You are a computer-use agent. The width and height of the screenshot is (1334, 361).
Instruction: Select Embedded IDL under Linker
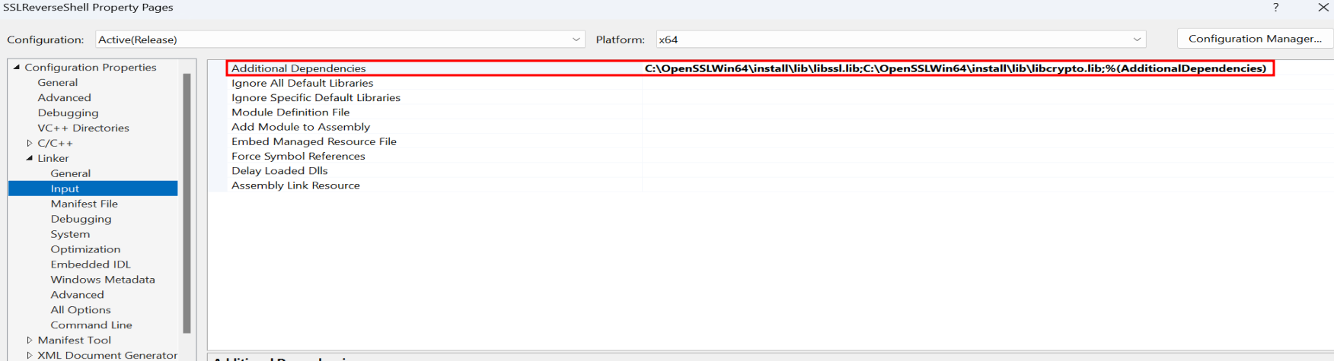(x=91, y=264)
